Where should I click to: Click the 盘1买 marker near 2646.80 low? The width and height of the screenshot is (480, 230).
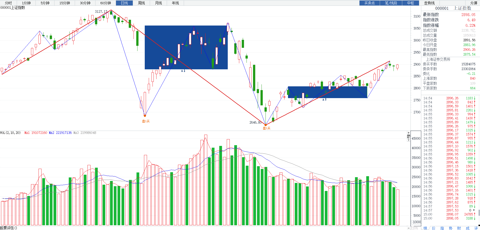coord(266,128)
